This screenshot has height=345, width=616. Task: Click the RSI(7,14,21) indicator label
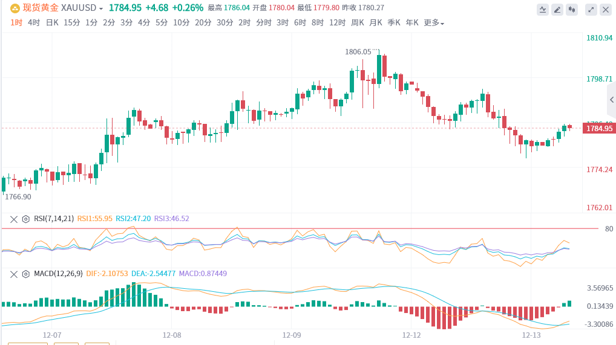click(54, 219)
